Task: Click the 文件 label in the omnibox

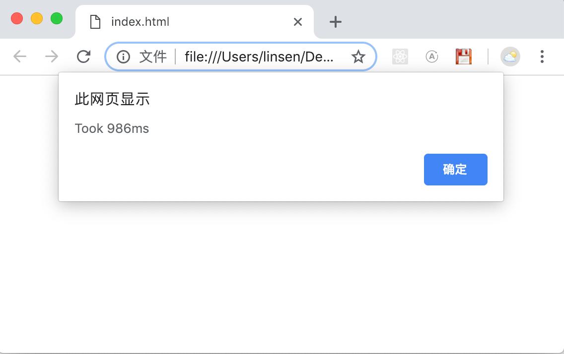Action: tap(153, 57)
